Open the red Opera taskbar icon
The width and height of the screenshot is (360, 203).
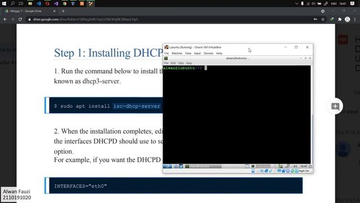[47, 3]
